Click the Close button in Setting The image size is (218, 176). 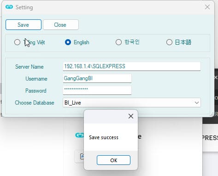coord(61,24)
